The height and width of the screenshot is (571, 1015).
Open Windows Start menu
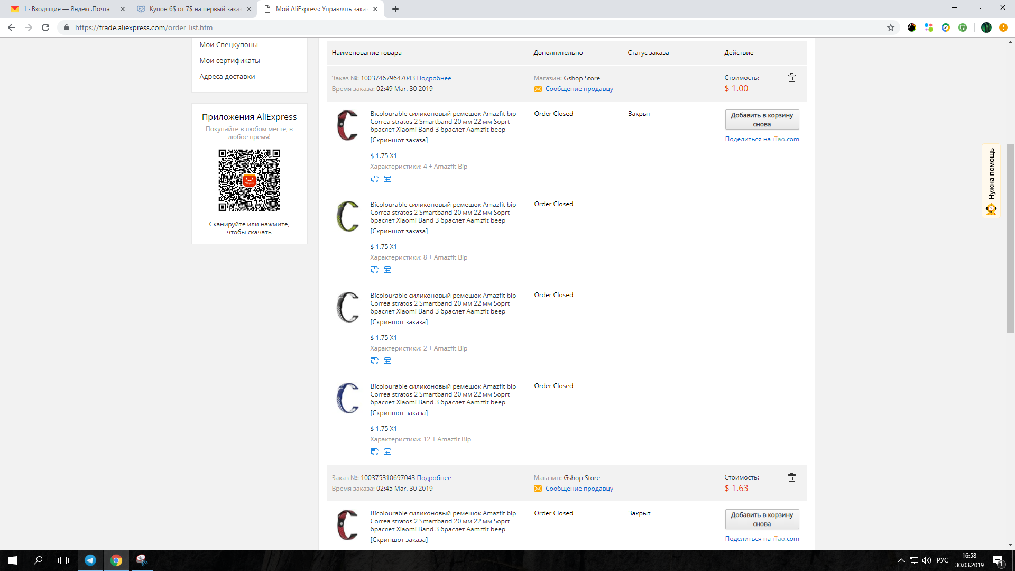pyautogui.click(x=13, y=560)
